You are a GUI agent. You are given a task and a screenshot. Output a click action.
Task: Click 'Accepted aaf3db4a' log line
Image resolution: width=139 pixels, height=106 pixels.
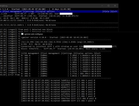point(58,94)
